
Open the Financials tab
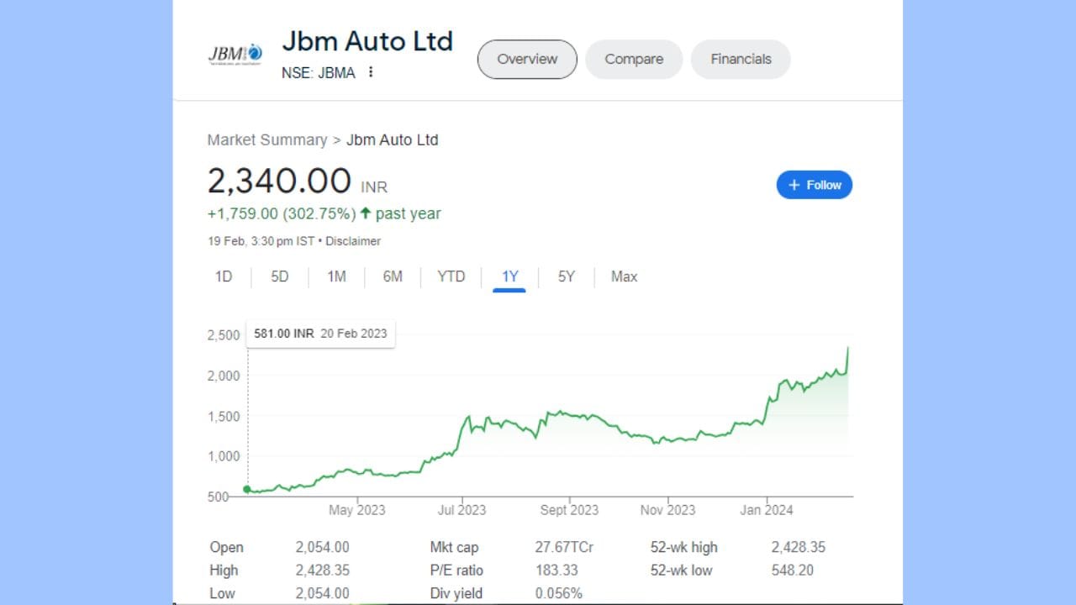741,59
